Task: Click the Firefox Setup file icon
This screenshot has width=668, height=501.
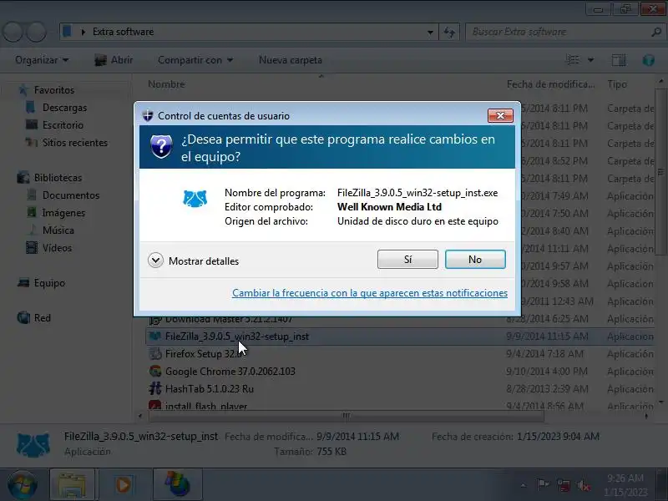Action: (x=155, y=353)
